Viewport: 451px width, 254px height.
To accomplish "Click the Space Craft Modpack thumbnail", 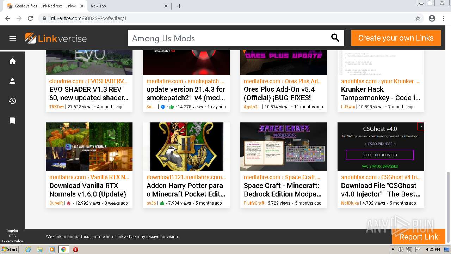I will pyautogui.click(x=284, y=147).
